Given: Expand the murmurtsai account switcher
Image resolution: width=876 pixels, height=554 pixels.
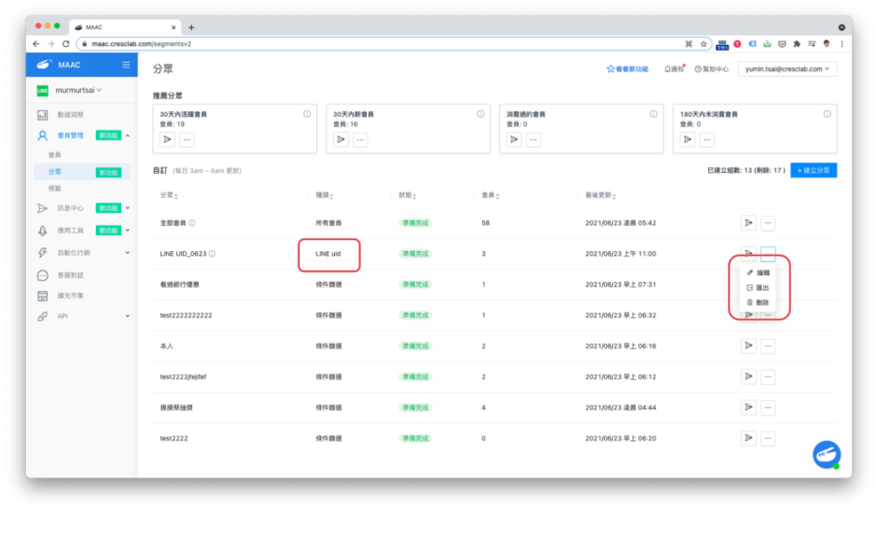Looking at the screenshot, I should pos(78,90).
